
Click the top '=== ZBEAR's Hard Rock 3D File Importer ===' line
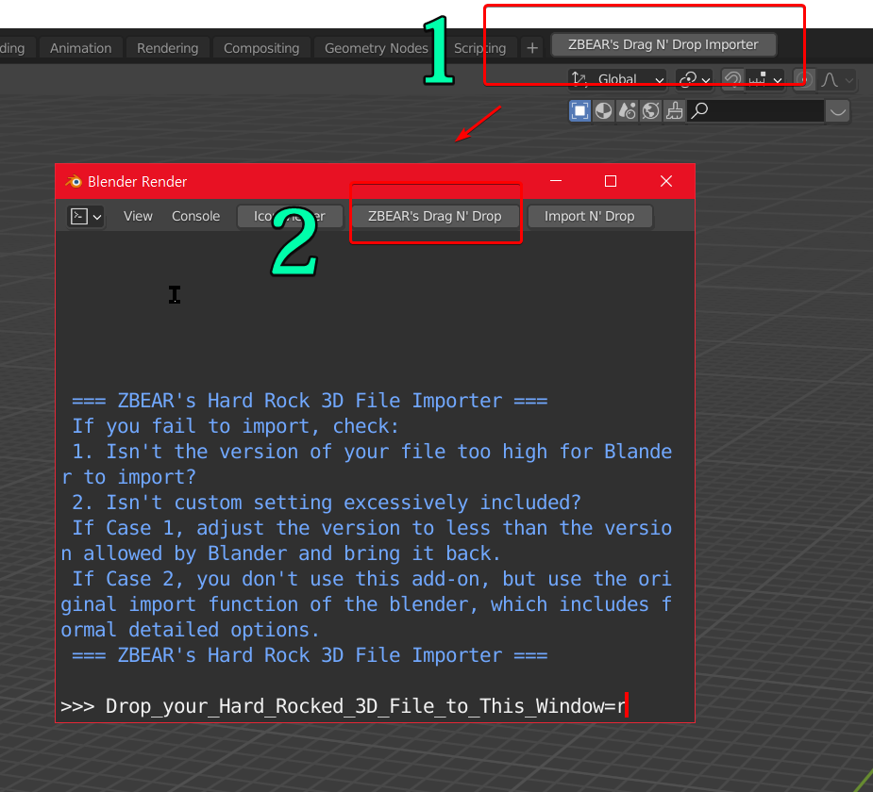[310, 401]
